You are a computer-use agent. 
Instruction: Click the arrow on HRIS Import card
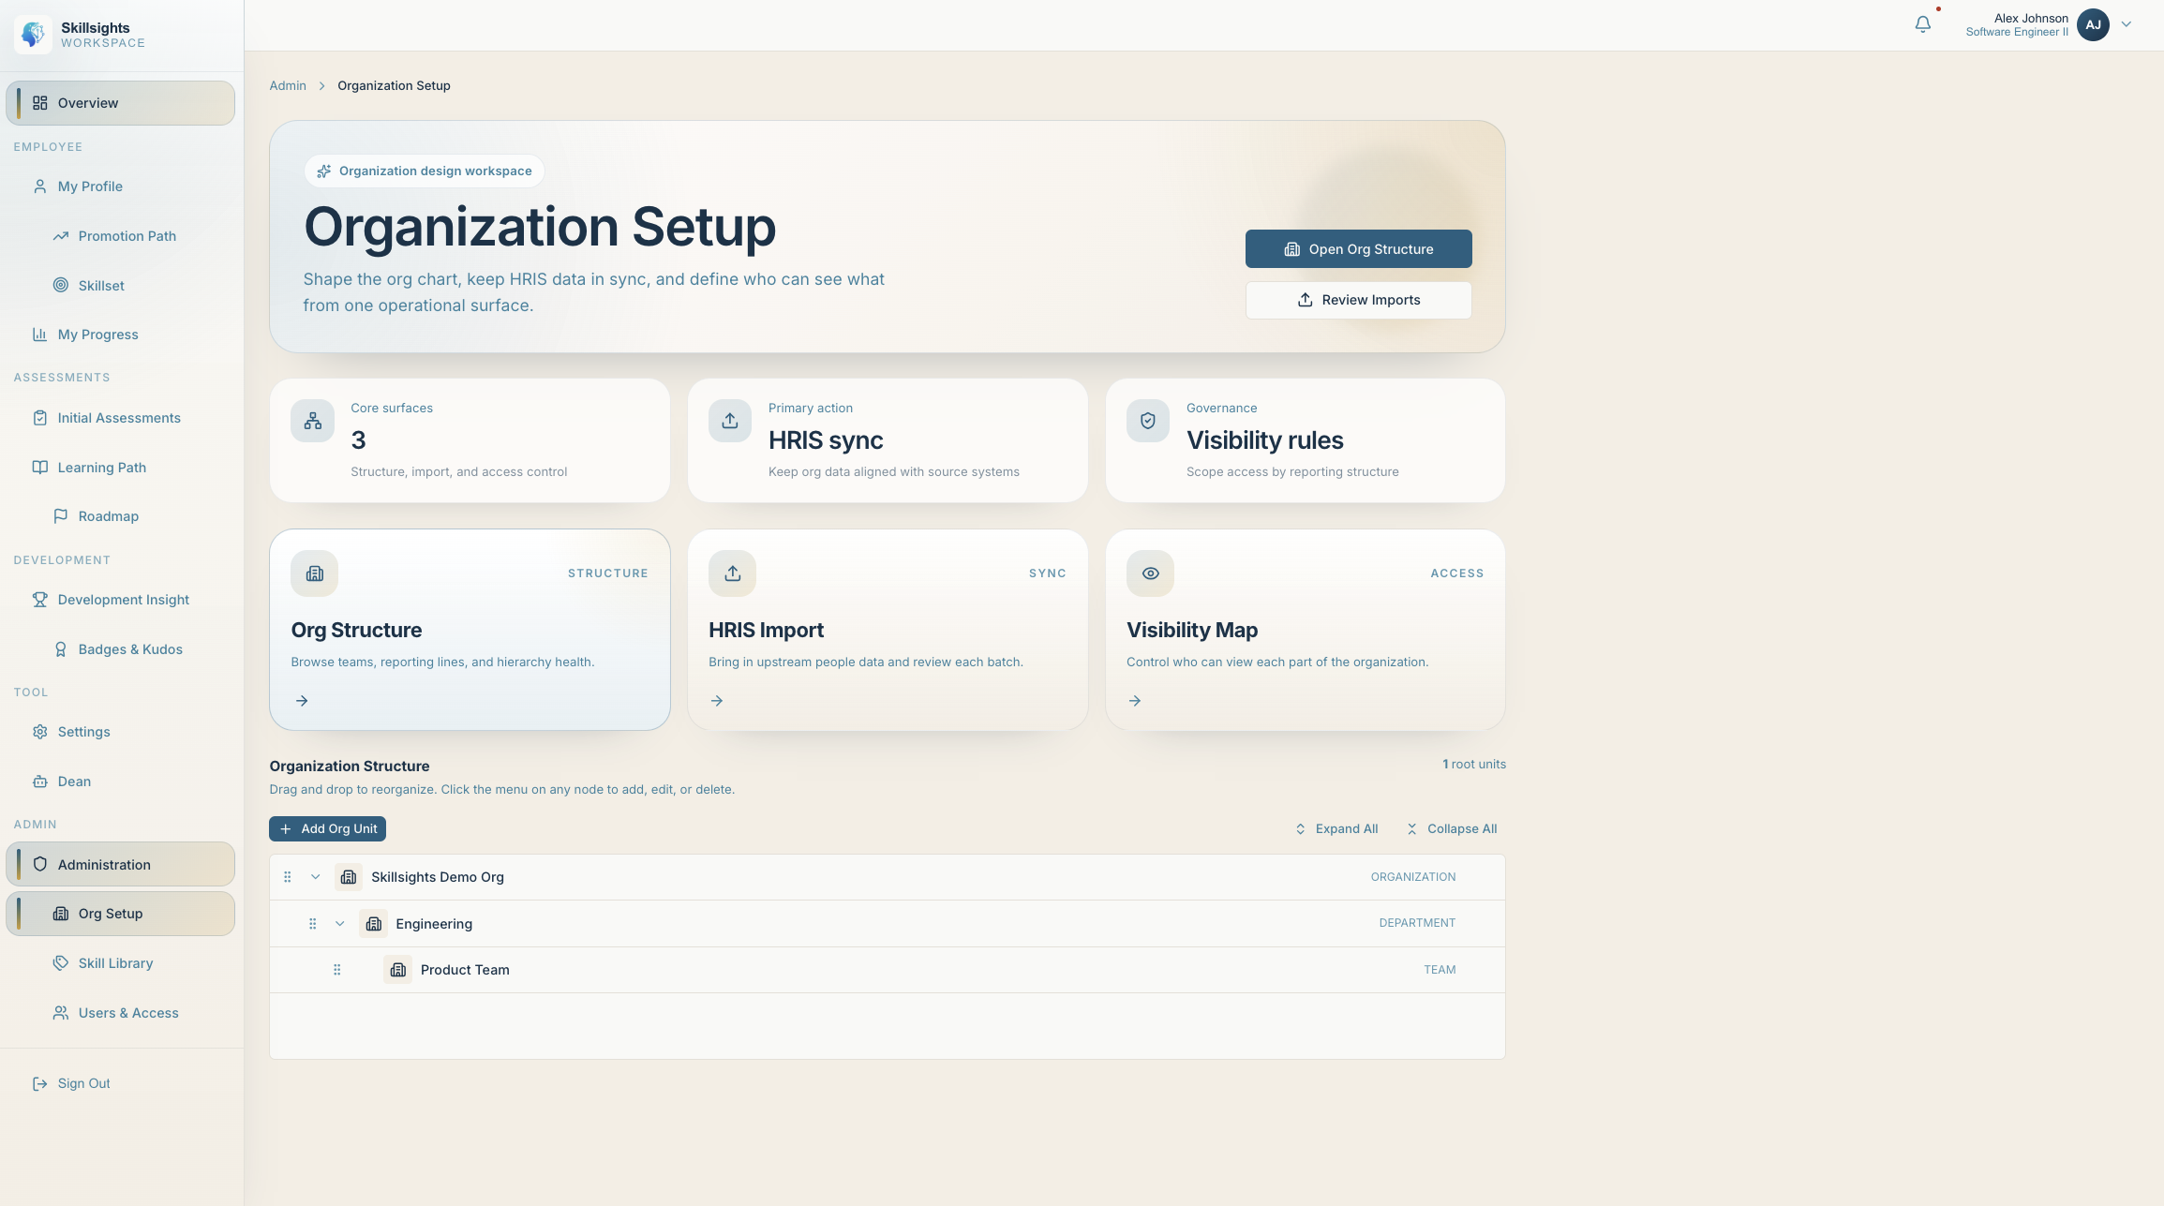click(717, 701)
